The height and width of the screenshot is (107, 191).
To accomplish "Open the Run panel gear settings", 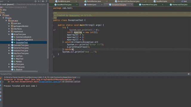I will pos(189,74).
